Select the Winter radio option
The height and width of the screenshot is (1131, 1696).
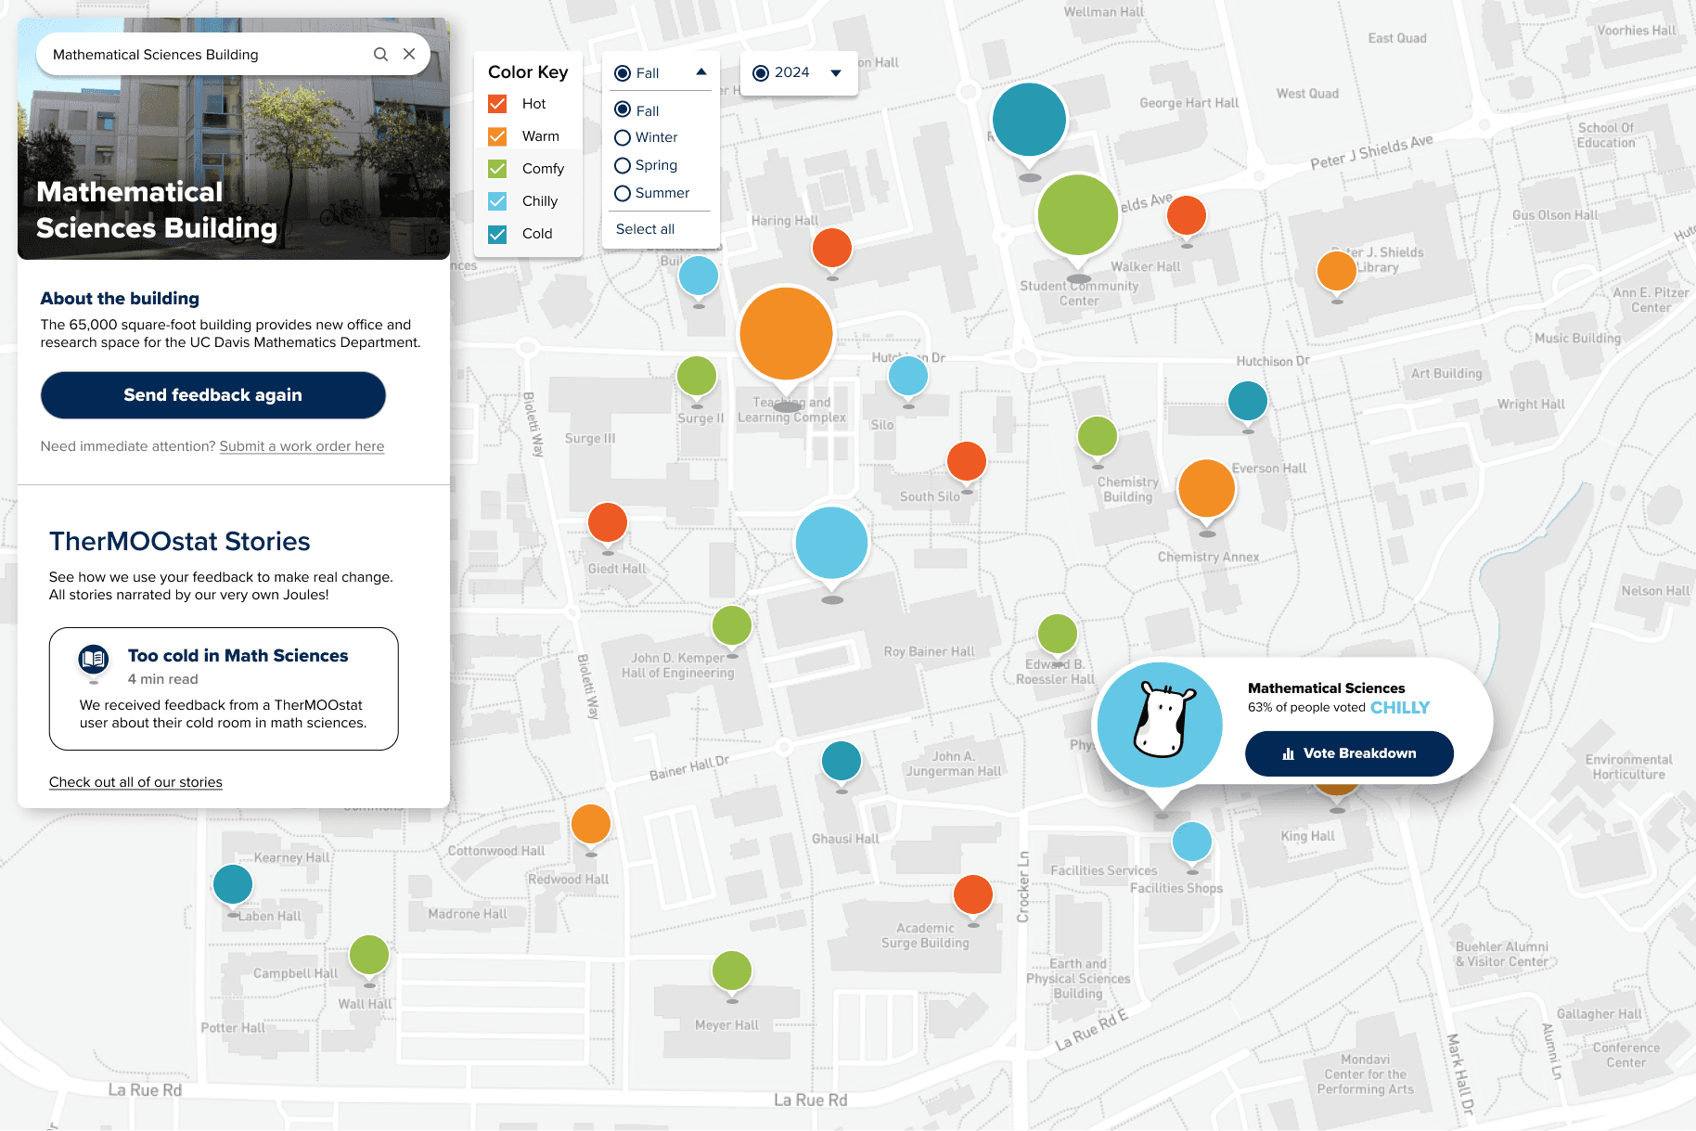[623, 137]
